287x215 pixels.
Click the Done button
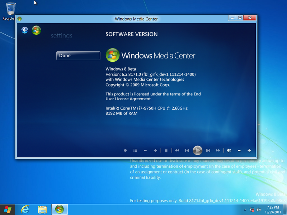[78, 56]
